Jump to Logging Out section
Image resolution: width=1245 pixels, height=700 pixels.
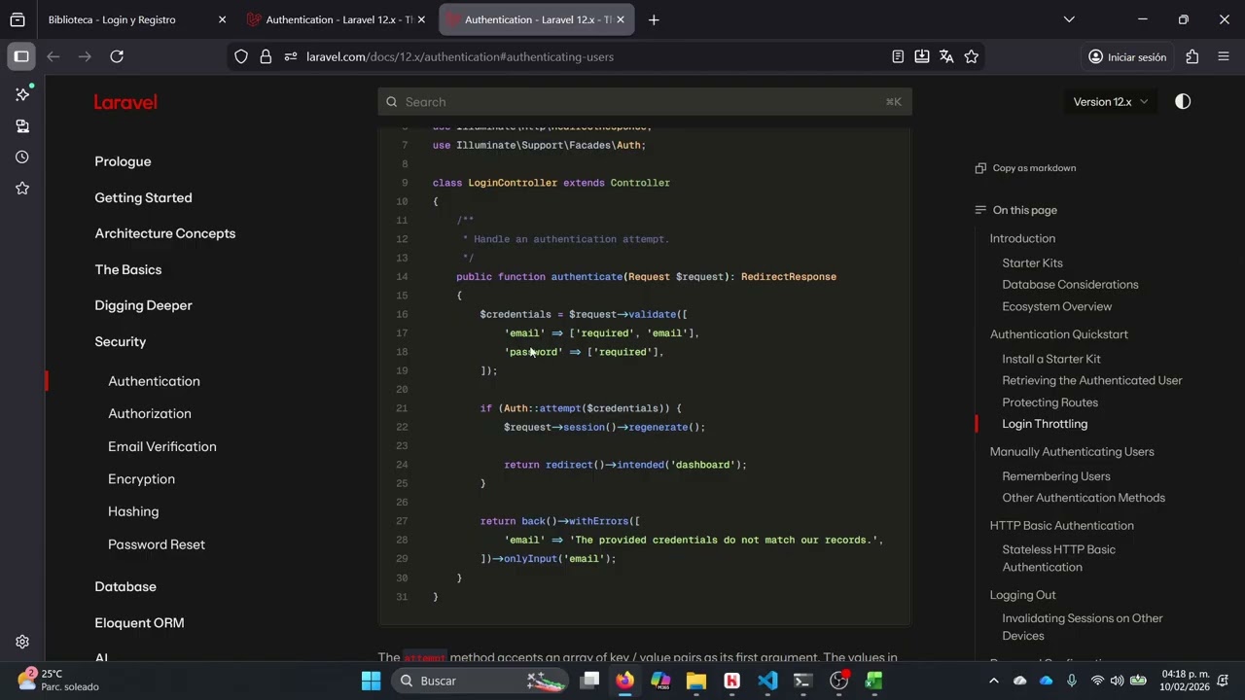(x=1022, y=595)
